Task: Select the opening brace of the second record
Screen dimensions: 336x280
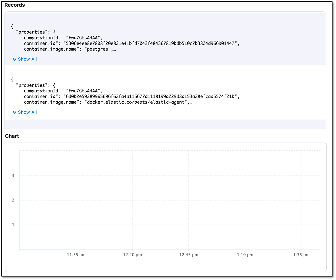Action: pos(12,79)
